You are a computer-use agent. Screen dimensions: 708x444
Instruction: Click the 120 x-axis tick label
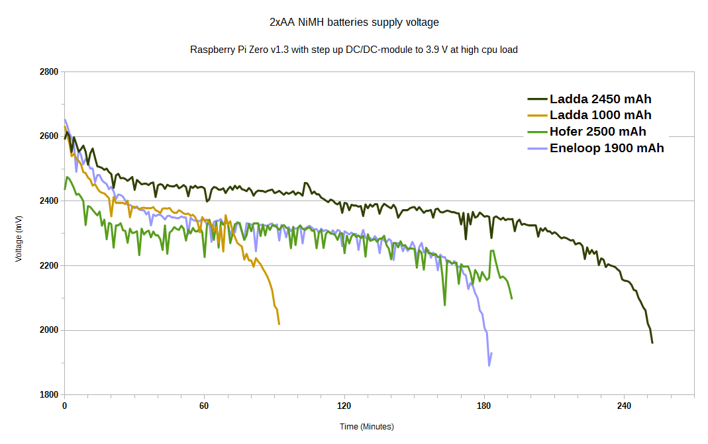(x=344, y=406)
